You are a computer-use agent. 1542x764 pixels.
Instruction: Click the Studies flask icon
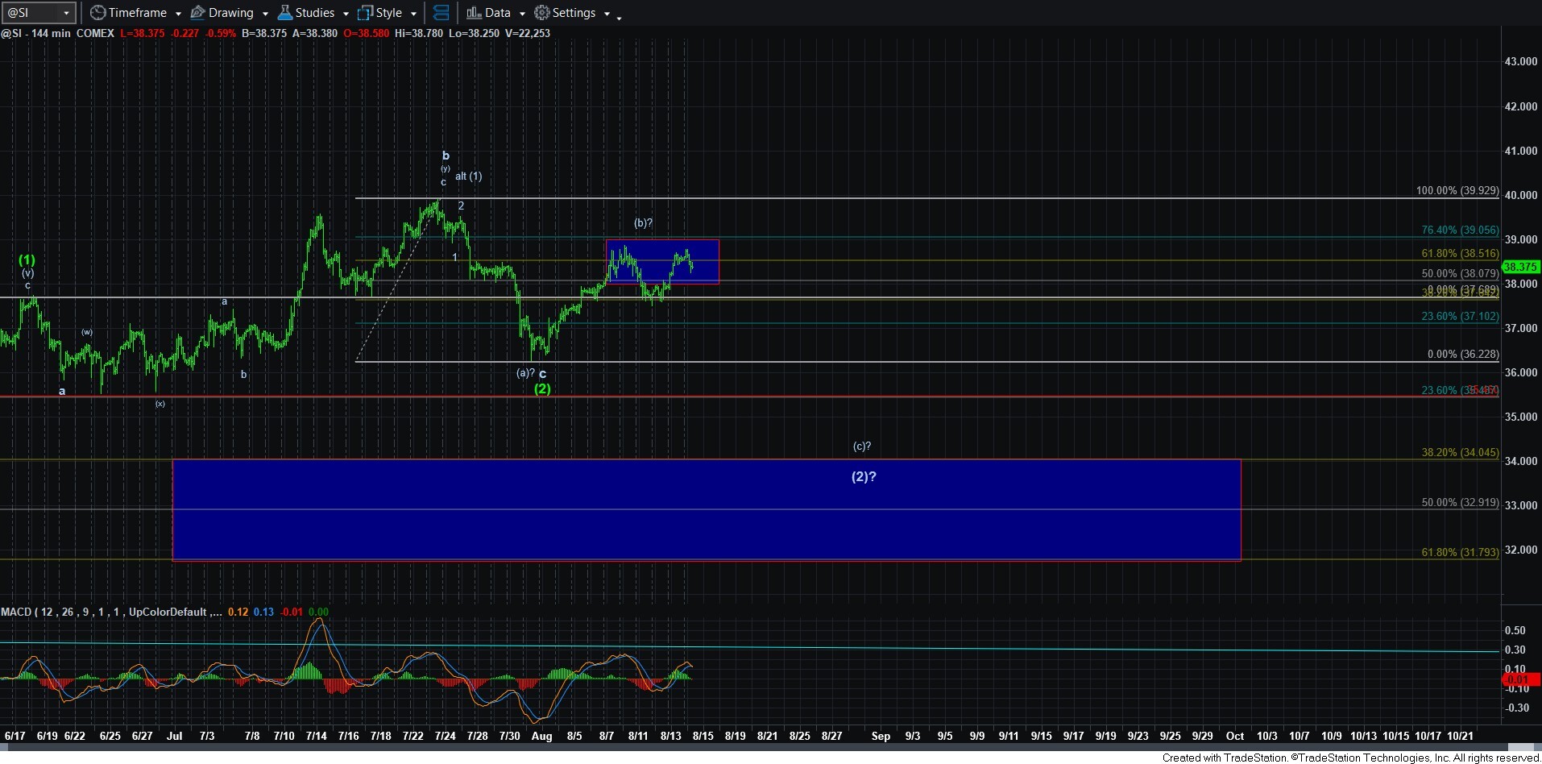(x=284, y=13)
